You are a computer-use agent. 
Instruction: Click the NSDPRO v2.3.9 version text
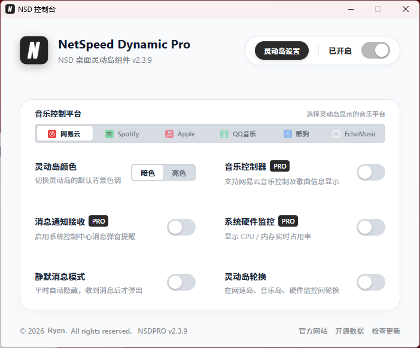click(x=163, y=331)
